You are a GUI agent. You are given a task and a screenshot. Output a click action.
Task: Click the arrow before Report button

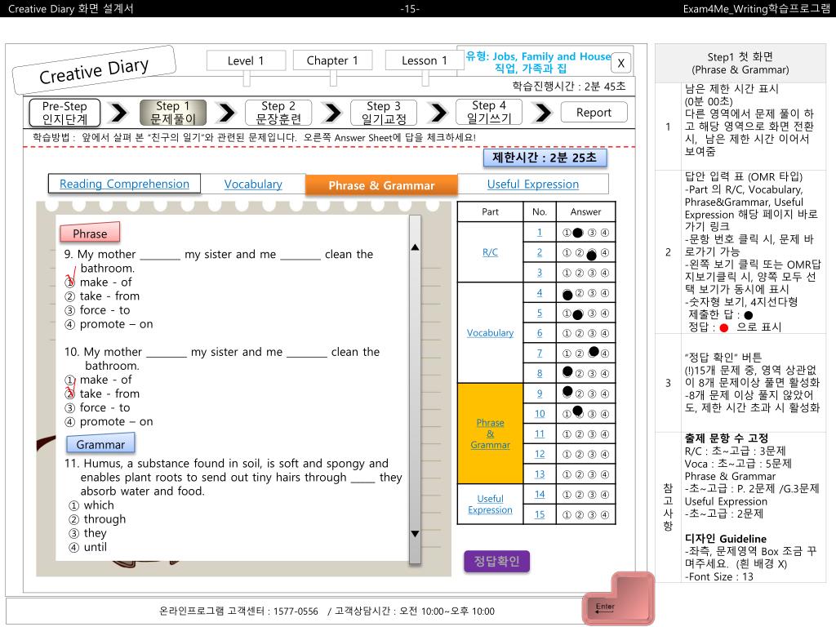[x=542, y=113]
